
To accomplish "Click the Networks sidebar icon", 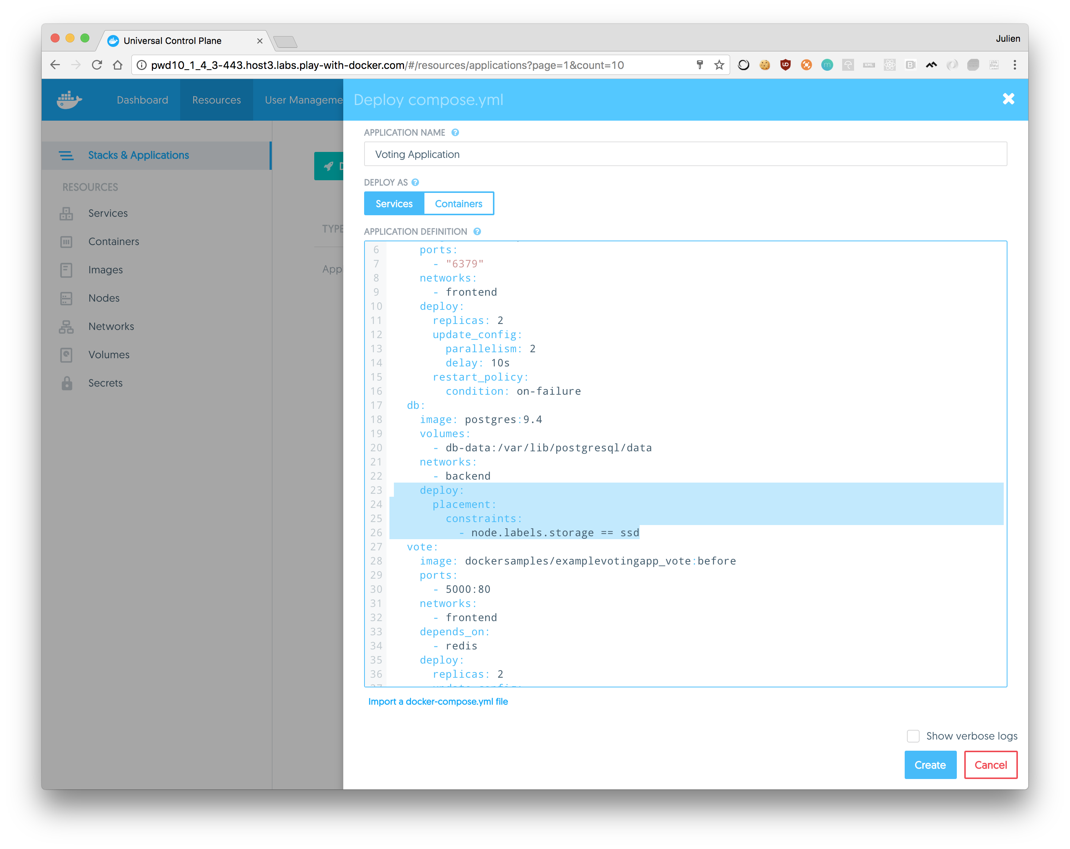I will [66, 327].
